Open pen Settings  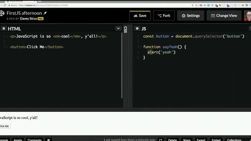(x=191, y=16)
